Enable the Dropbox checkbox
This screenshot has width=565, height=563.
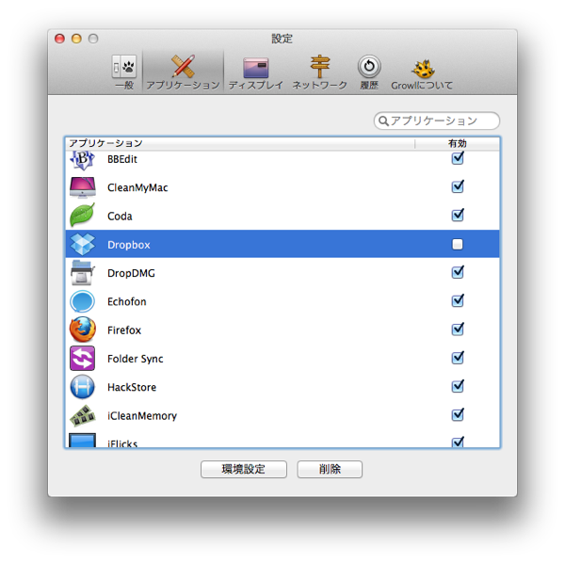coord(458,244)
